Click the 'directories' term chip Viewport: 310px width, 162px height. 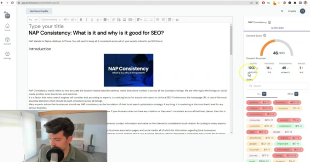click(261, 138)
